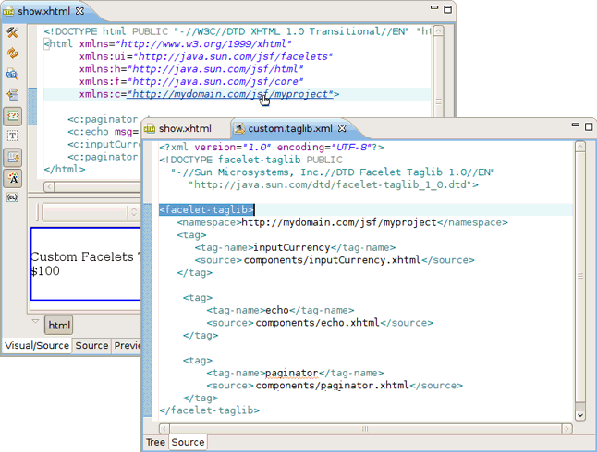Click the html tag breadcrumb button
The width and height of the screenshot is (597, 452).
tap(59, 326)
